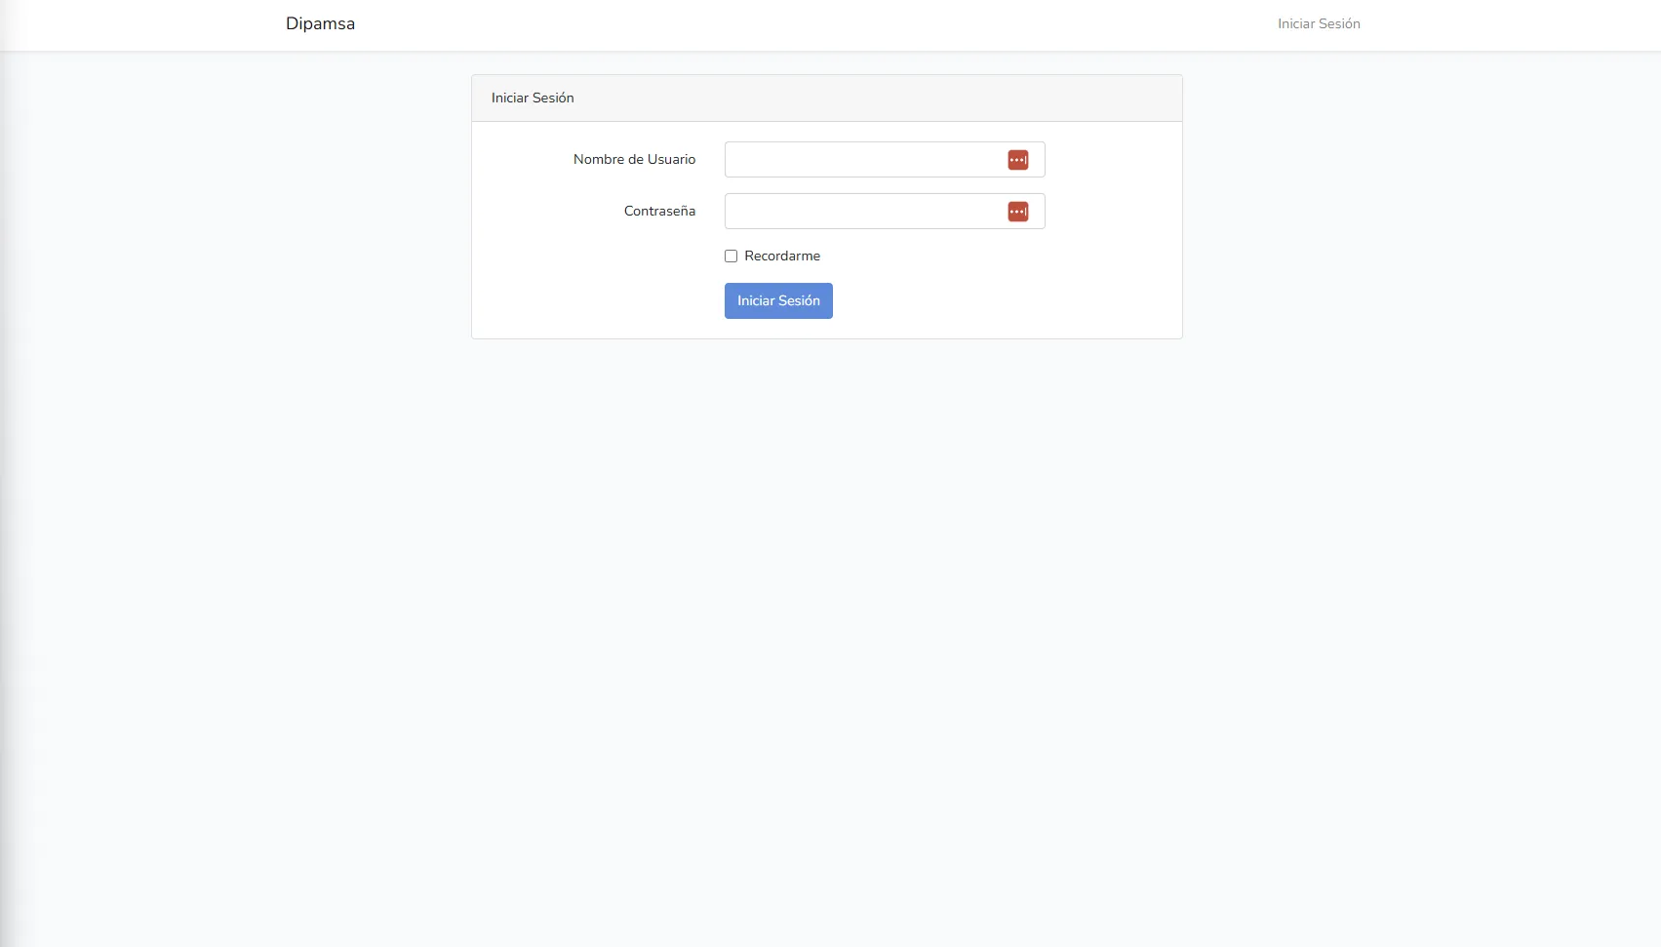Click the Iniciar Sesión card header title
1661x947 pixels.
[533, 99]
